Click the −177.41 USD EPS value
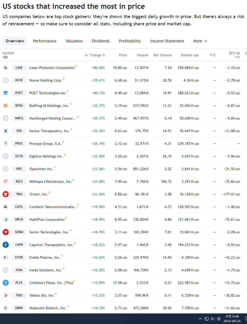 (231, 194)
